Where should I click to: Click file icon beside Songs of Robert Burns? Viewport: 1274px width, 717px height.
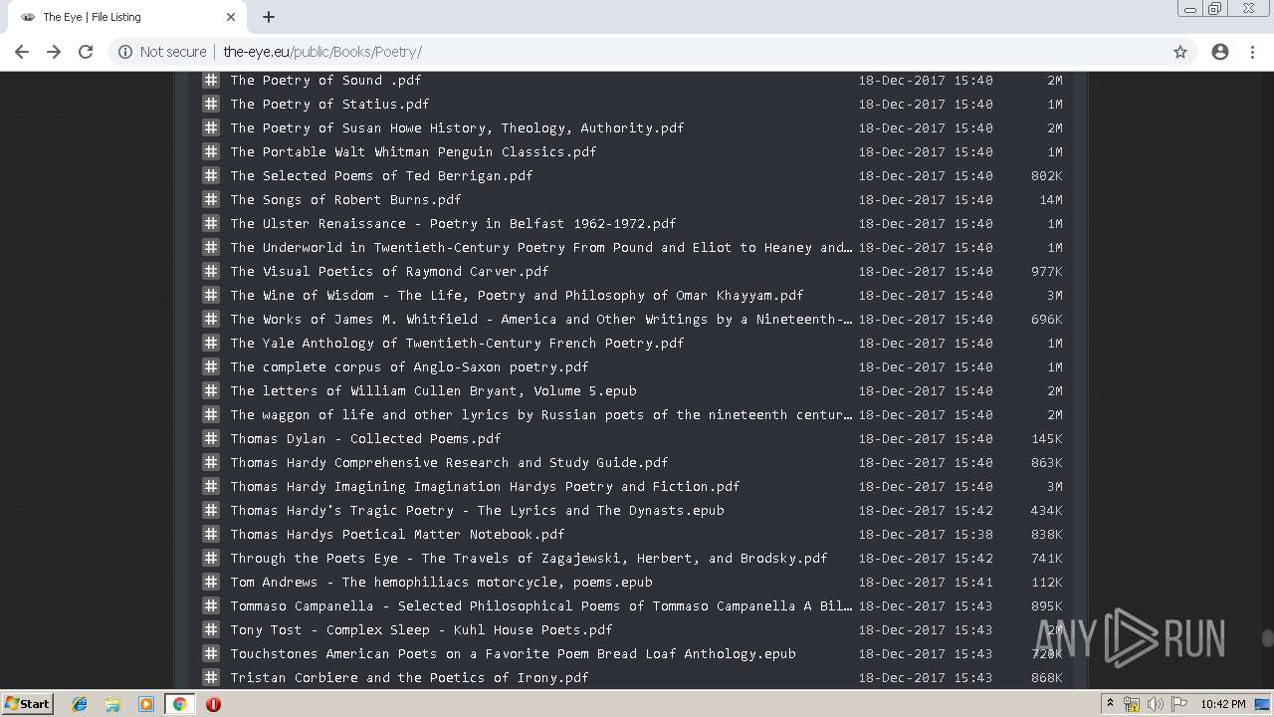coord(211,199)
